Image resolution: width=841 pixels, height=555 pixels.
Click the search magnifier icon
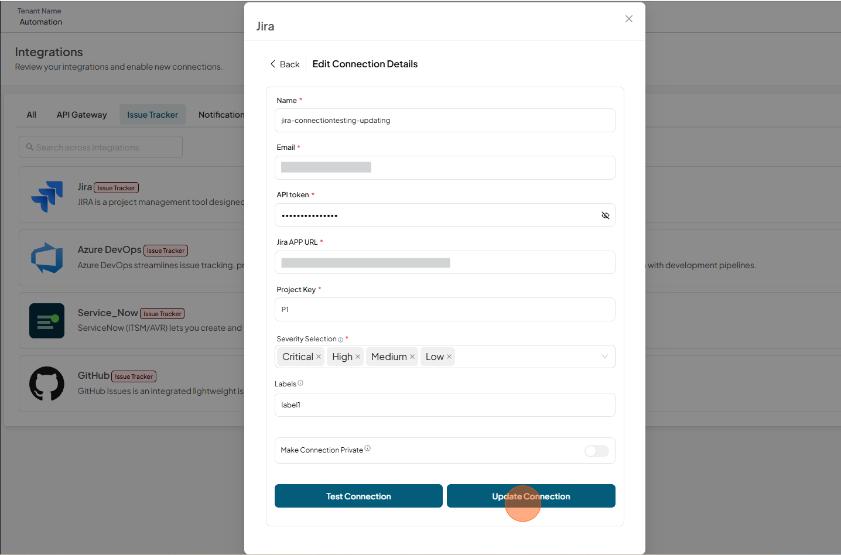[29, 147]
